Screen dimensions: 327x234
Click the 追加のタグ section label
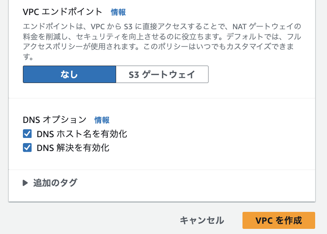pos(55,183)
